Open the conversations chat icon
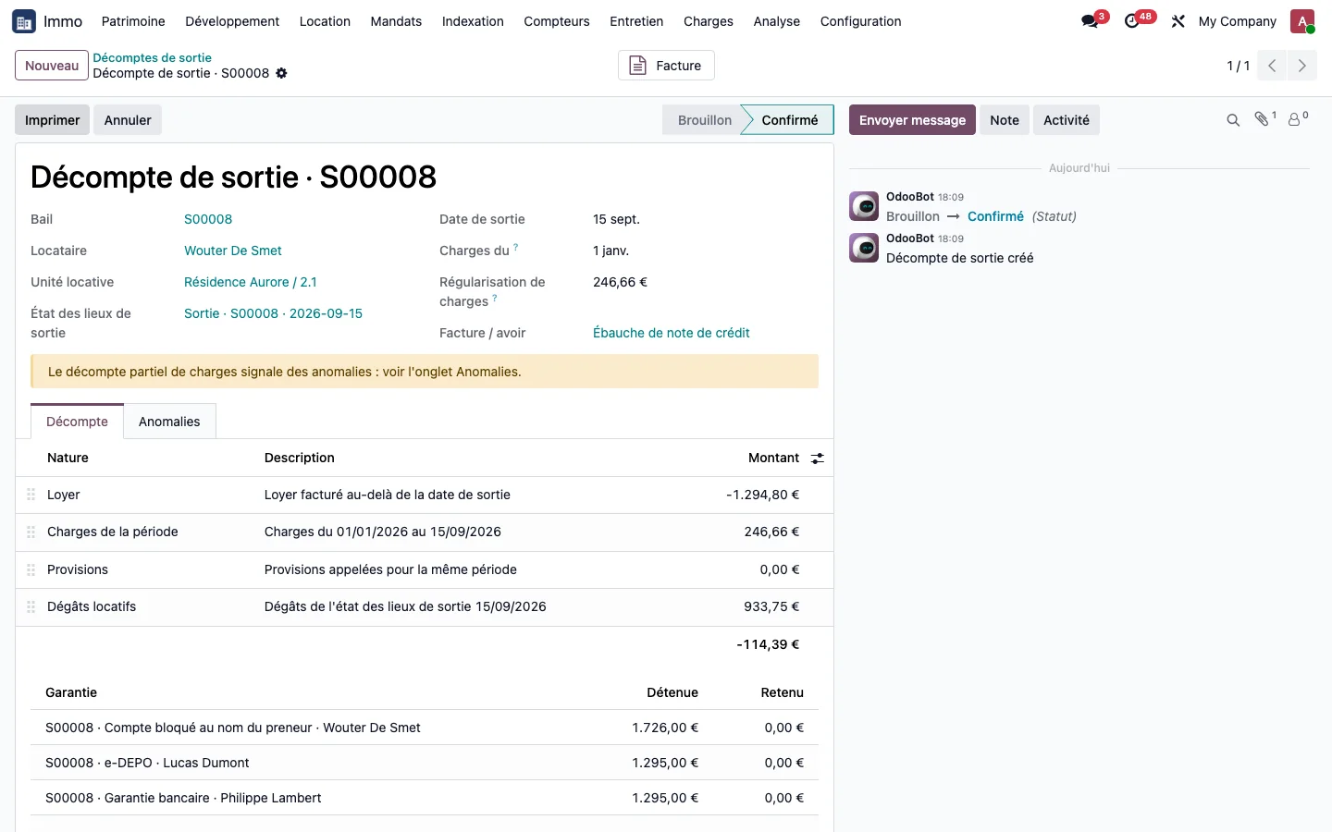This screenshot has height=832, width=1332. coord(1091,21)
